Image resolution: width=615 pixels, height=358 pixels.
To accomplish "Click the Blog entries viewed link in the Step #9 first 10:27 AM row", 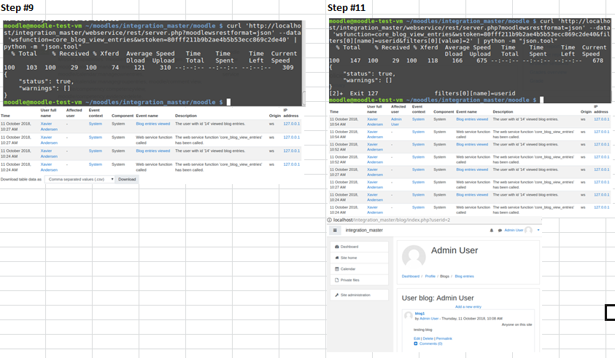I will point(153,124).
